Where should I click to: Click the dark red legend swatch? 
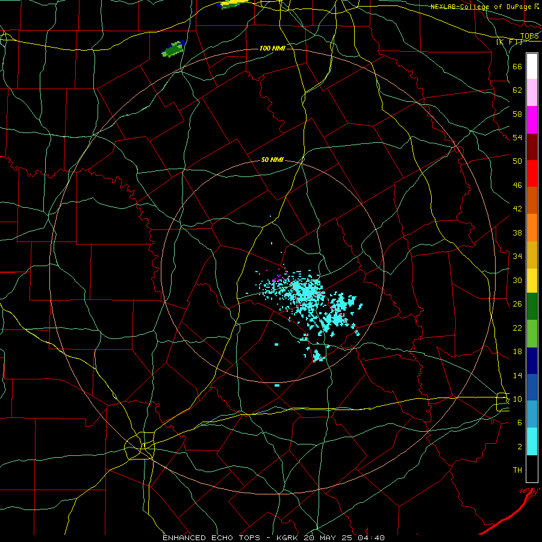click(x=532, y=146)
